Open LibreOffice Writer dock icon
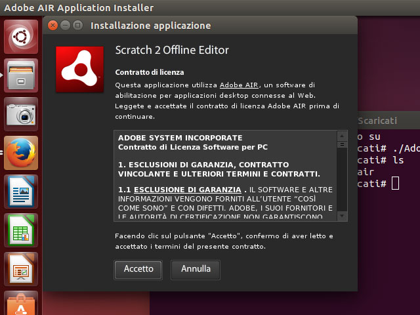420x315 pixels. 21,192
